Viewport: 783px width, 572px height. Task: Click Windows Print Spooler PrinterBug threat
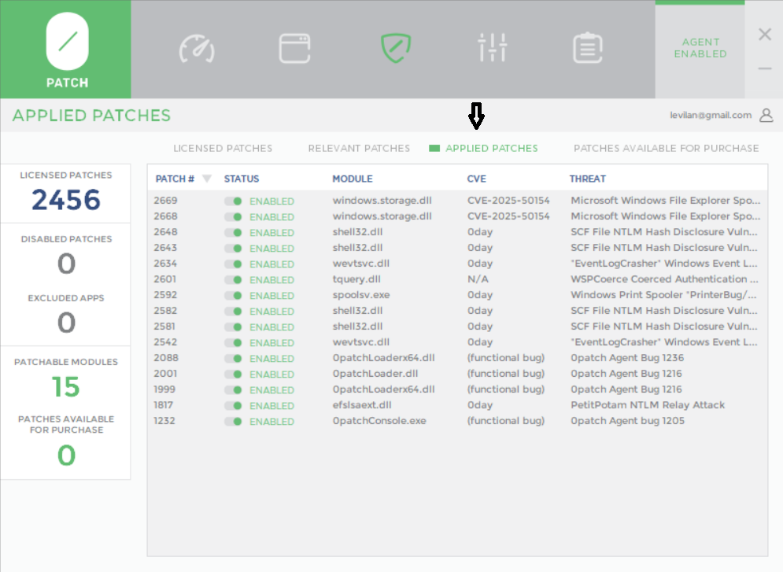(x=663, y=295)
